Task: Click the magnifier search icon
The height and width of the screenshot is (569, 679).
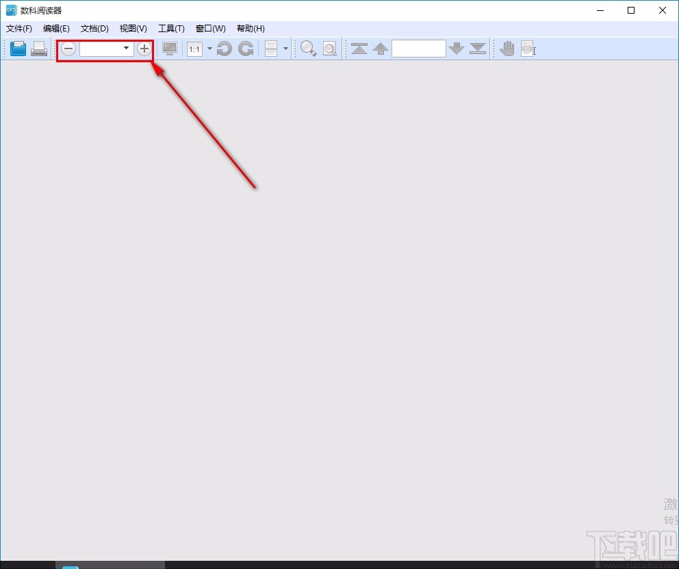Action: [308, 49]
